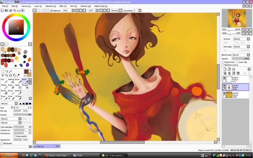Open the Smoothing value dropdown
The width and height of the screenshot is (253, 158).
point(140,10)
